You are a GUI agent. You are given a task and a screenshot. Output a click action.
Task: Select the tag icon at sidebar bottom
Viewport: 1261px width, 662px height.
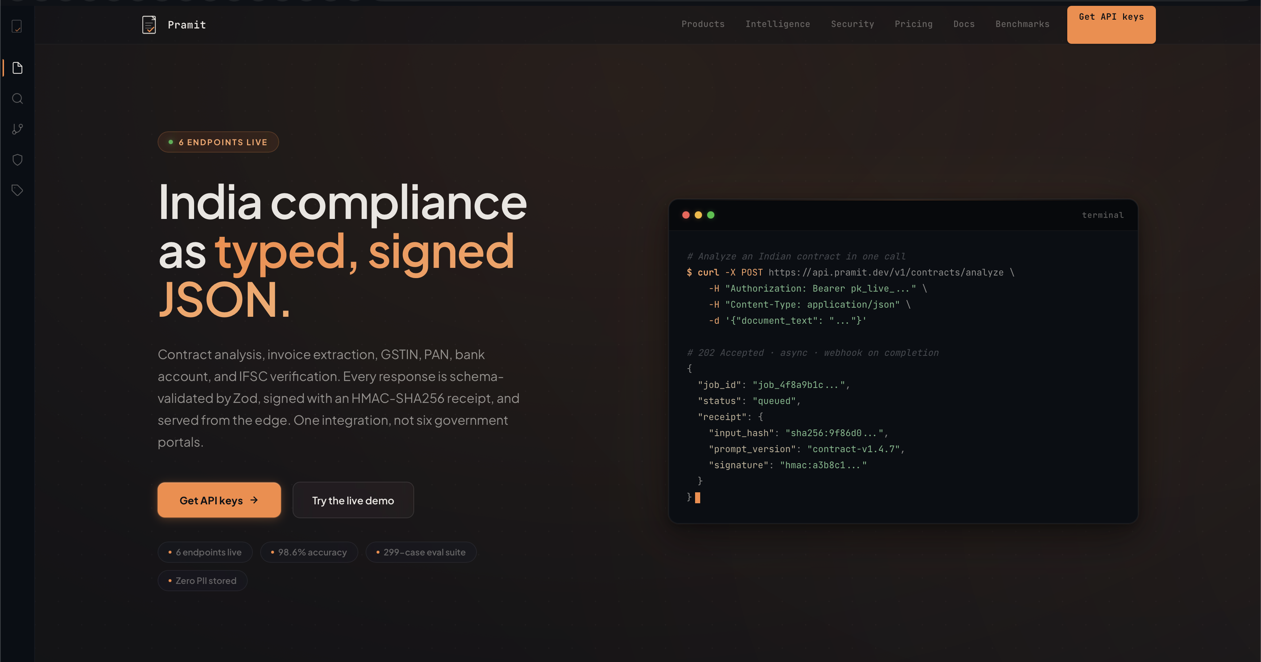(17, 190)
